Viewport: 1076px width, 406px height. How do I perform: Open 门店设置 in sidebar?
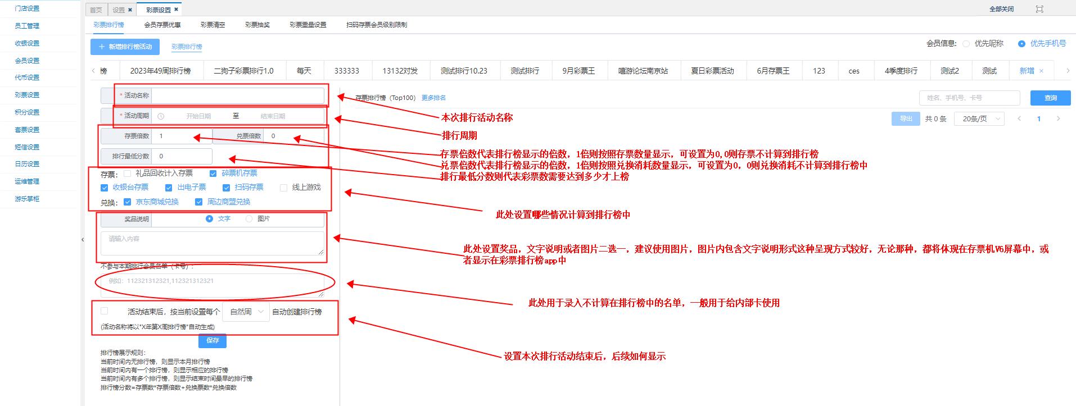pyautogui.click(x=27, y=8)
